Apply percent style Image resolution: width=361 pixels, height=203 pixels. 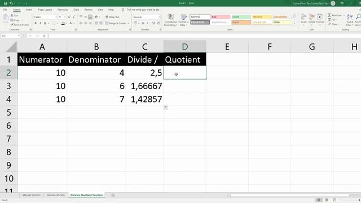tap(143, 23)
